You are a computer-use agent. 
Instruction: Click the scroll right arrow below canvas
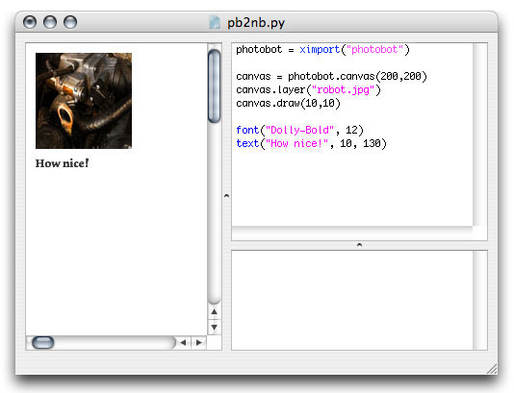click(198, 343)
